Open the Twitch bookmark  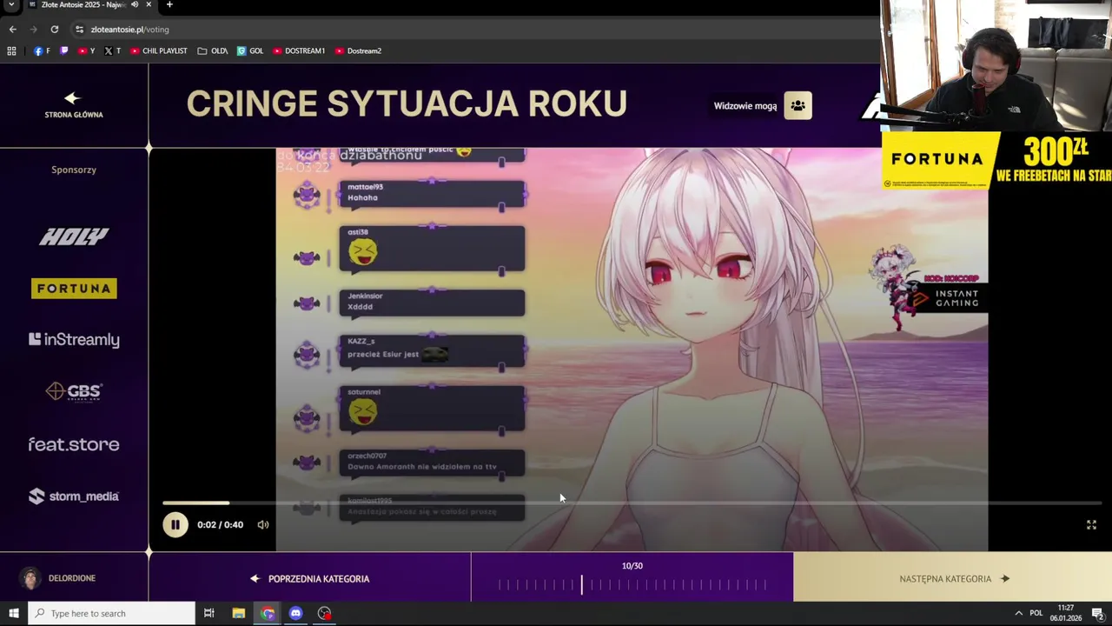pyautogui.click(x=64, y=51)
